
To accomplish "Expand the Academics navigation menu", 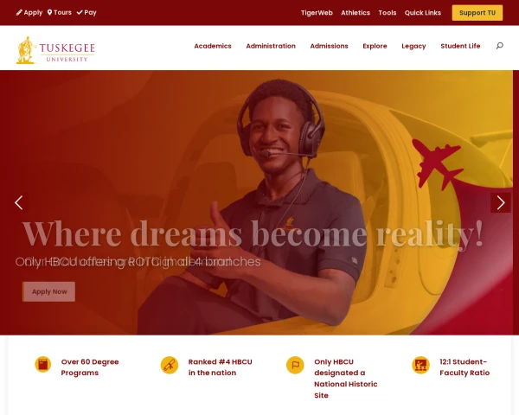I will click(213, 46).
